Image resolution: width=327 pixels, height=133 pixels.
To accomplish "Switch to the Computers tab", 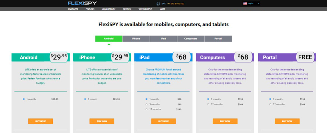I will (x=191, y=39).
